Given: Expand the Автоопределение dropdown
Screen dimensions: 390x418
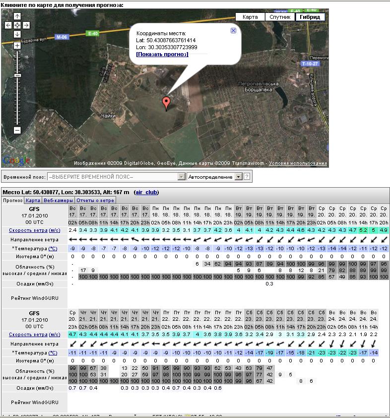Looking at the screenshot, I should point(238,177).
